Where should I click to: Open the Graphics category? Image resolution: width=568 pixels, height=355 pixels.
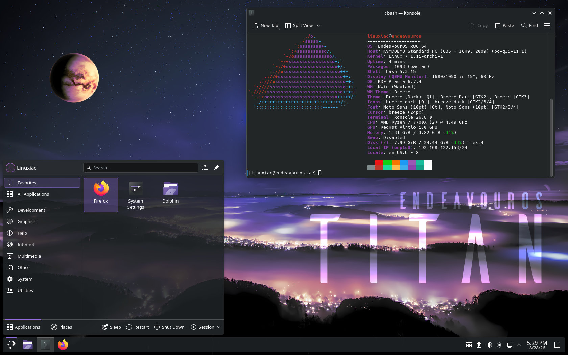[x=42, y=221]
